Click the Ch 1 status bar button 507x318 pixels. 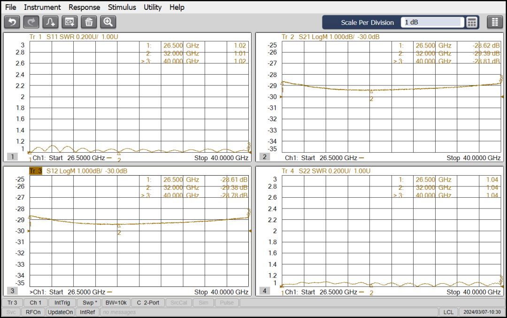pyautogui.click(x=36, y=303)
